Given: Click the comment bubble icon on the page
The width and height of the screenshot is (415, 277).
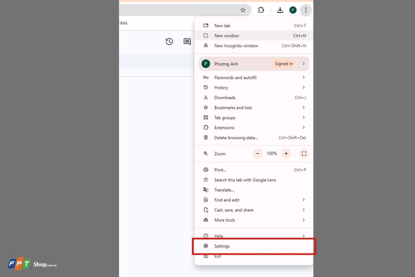Looking at the screenshot, I should 187,42.
